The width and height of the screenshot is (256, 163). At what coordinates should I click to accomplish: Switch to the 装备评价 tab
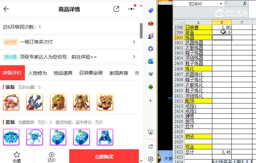pos(12,73)
